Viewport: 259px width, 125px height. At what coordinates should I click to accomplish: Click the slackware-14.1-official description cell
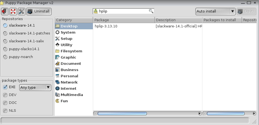[179, 26]
